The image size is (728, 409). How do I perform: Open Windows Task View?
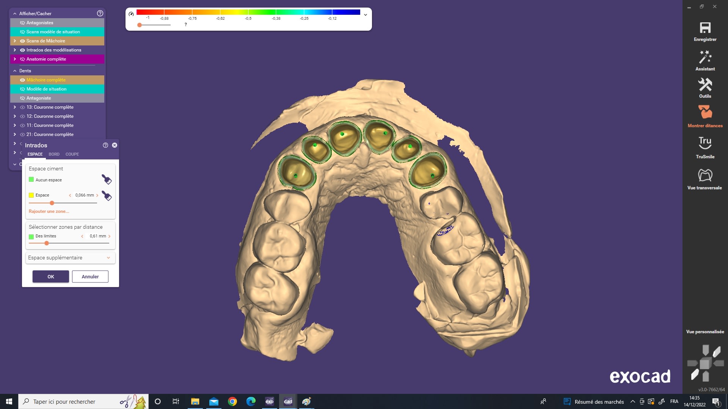pos(176,401)
